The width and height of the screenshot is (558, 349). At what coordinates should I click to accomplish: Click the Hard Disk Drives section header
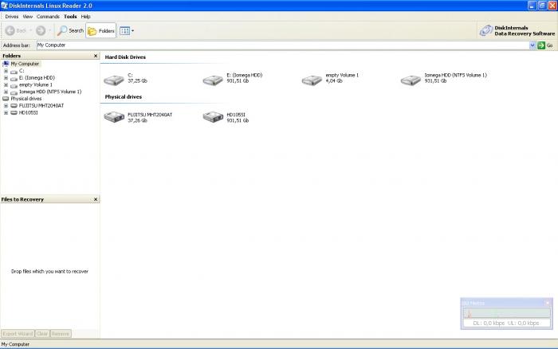[x=125, y=57]
